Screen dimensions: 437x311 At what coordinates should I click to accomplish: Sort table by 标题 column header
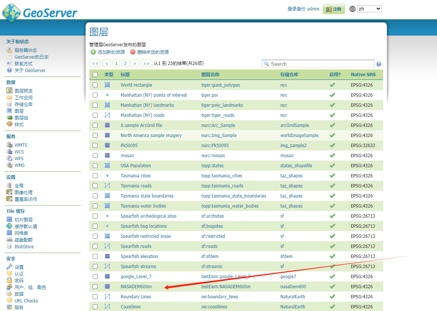click(125, 75)
